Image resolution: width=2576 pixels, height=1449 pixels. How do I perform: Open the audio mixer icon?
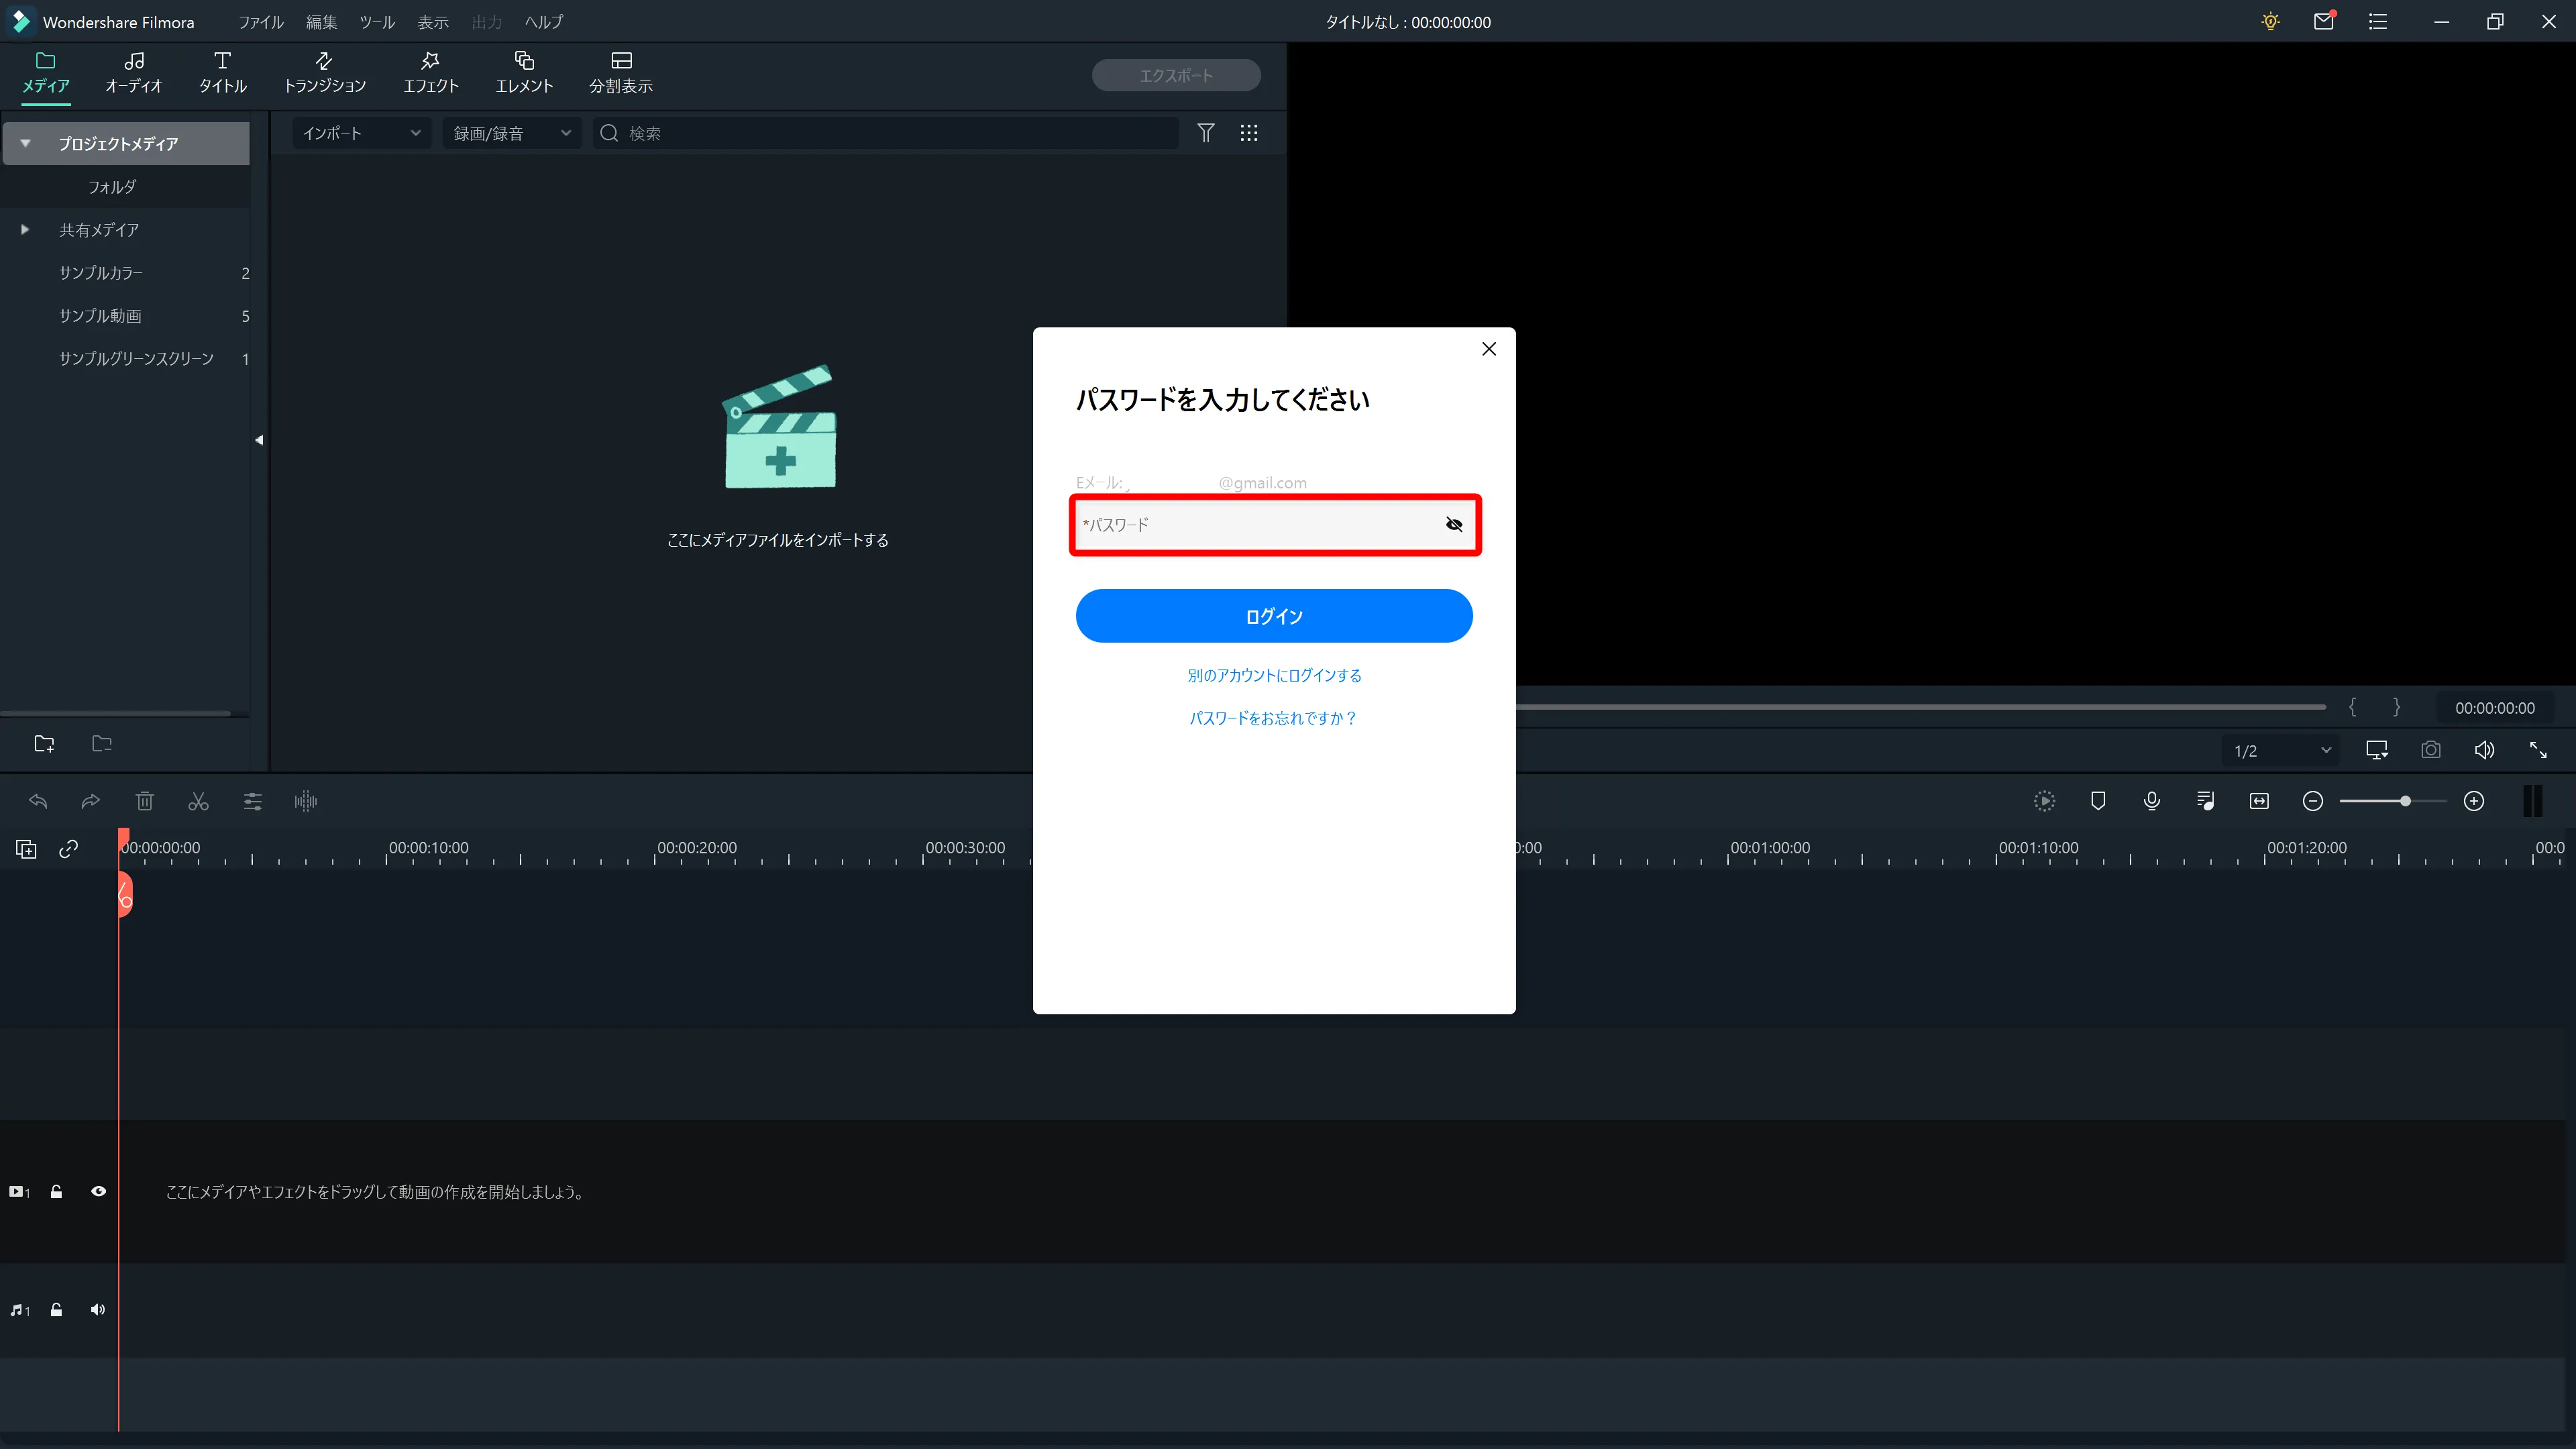point(2205,801)
